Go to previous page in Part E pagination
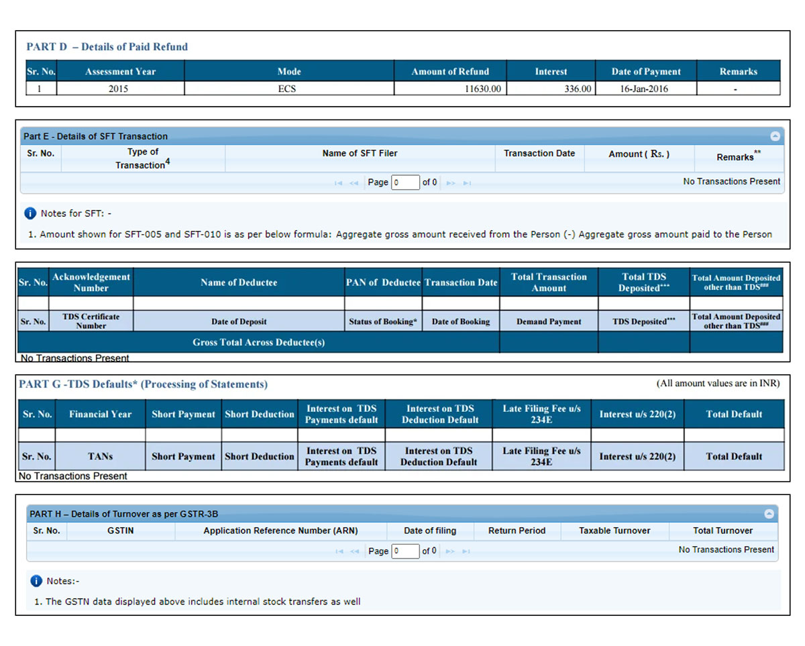Image resolution: width=805 pixels, height=646 pixels. tap(354, 182)
